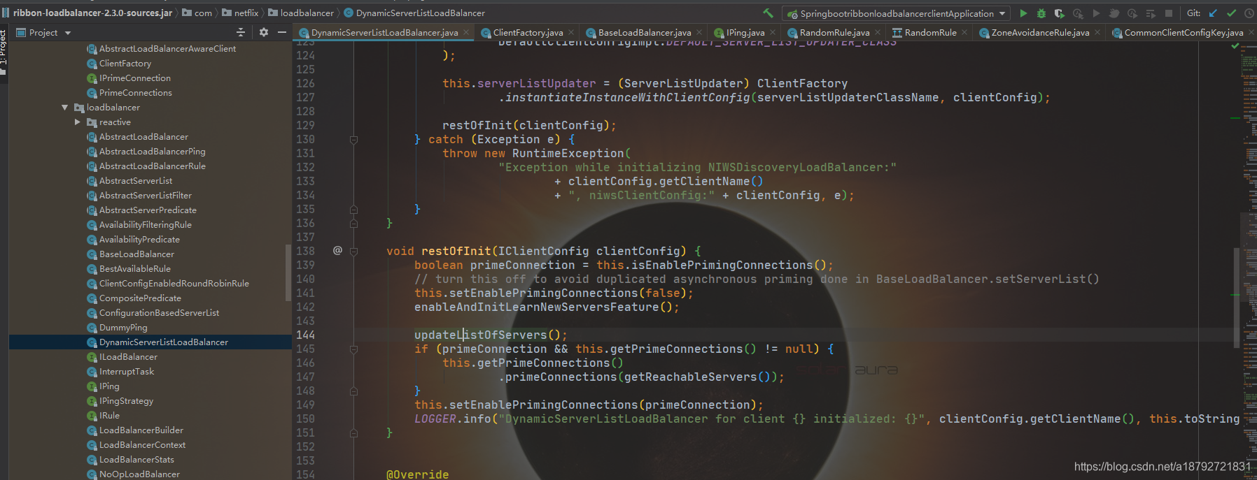Screen dimensions: 1257x480
Task: Select the RandomRule diagram tab
Action: (930, 33)
